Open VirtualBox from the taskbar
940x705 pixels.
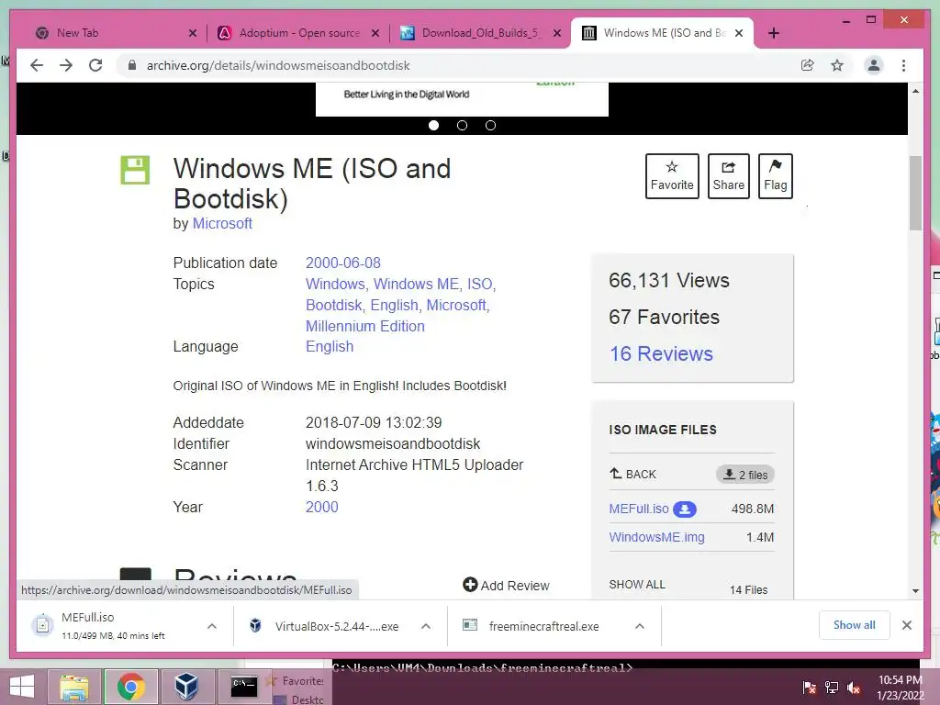tap(186, 687)
